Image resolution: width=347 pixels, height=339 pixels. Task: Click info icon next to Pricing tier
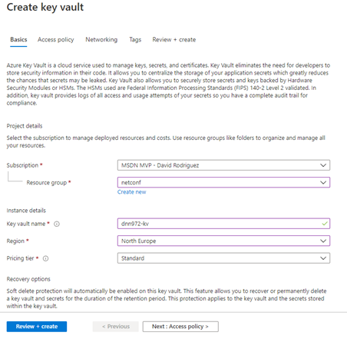click(x=45, y=258)
